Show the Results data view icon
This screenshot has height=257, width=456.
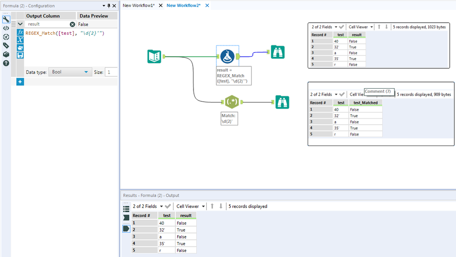click(x=126, y=229)
